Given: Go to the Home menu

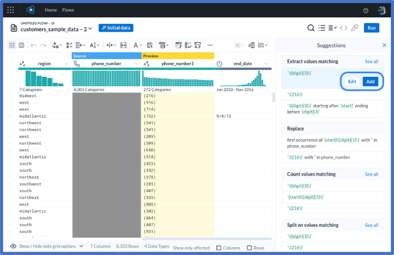Looking at the screenshot, I should 51,10.
